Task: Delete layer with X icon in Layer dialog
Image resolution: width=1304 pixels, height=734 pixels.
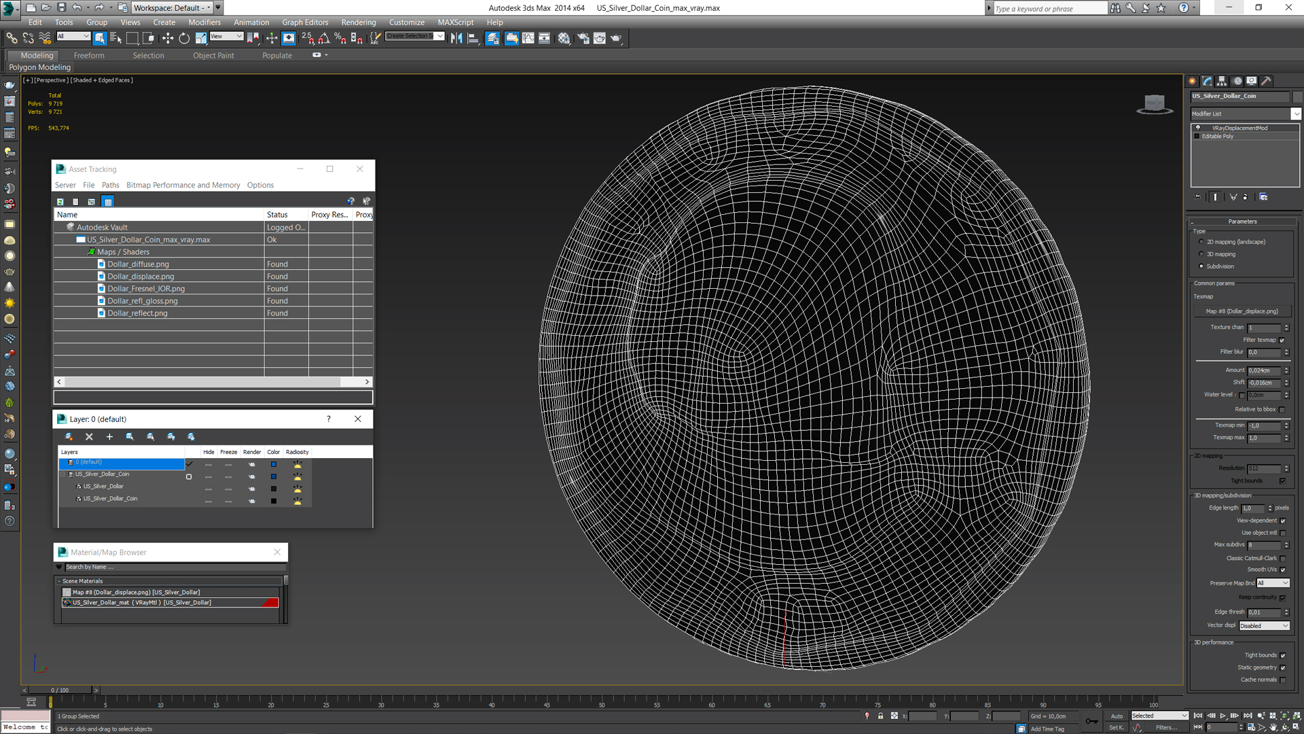Action: [x=89, y=436]
